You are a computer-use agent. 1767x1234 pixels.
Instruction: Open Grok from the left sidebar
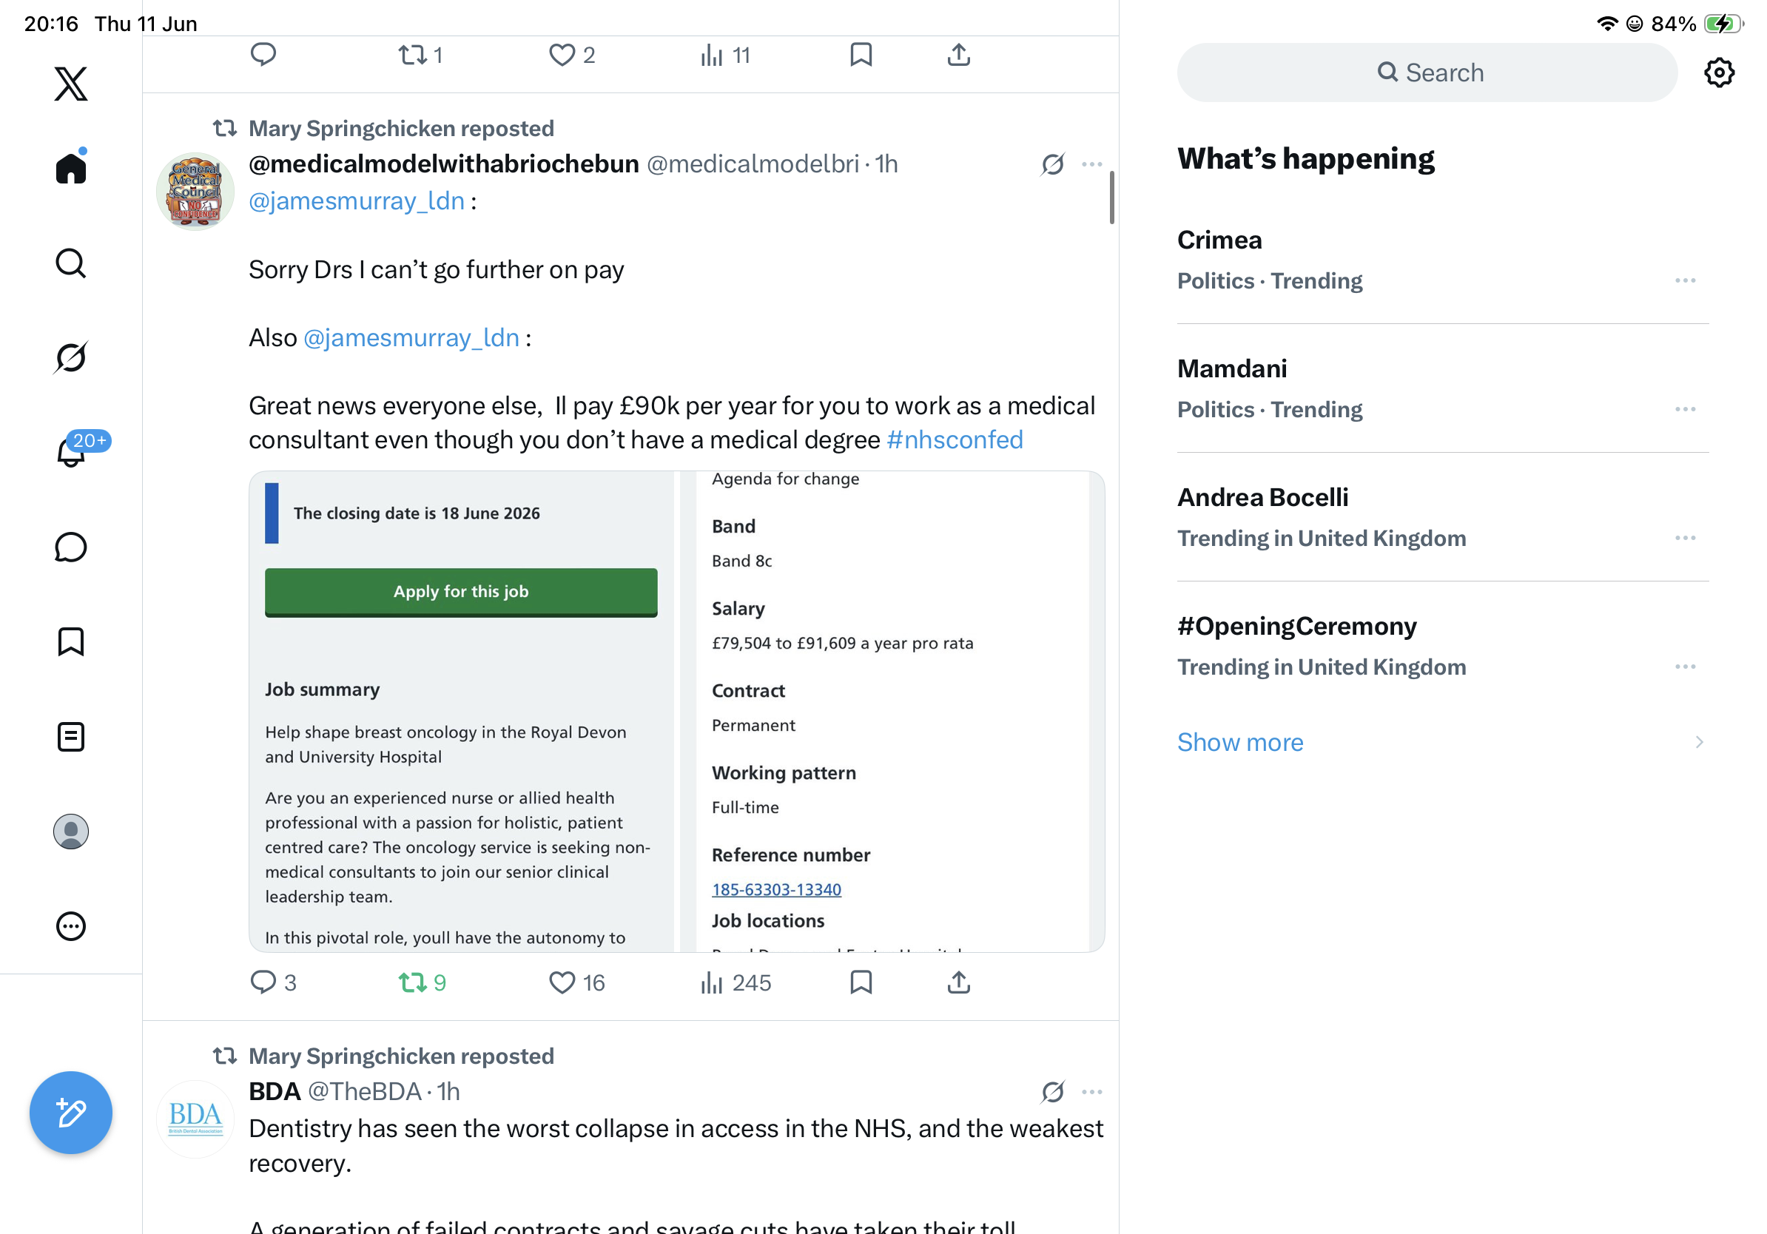pos(71,358)
